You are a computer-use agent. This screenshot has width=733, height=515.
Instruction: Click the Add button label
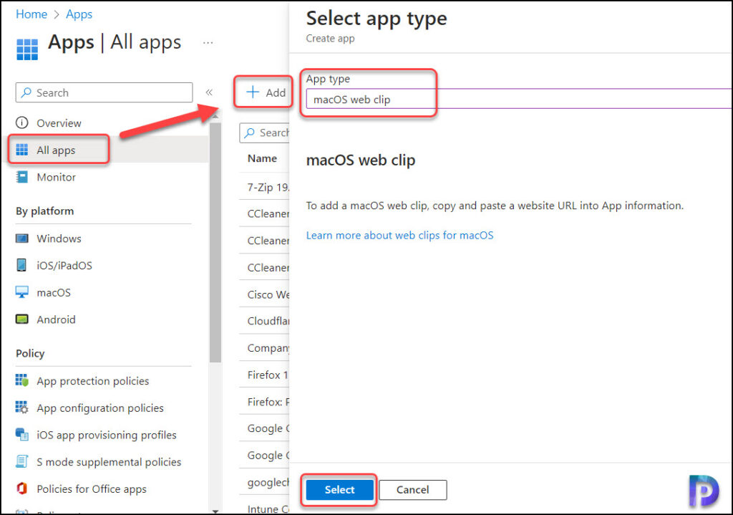coord(276,92)
